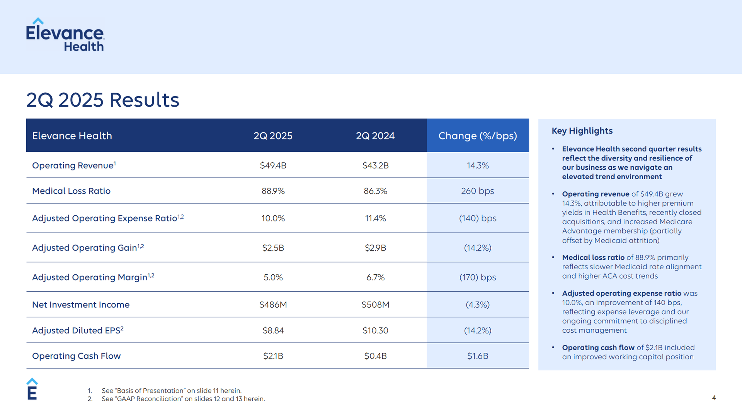Click the 'Change (%/bps)' column header
The height and width of the screenshot is (415, 742).
point(478,136)
